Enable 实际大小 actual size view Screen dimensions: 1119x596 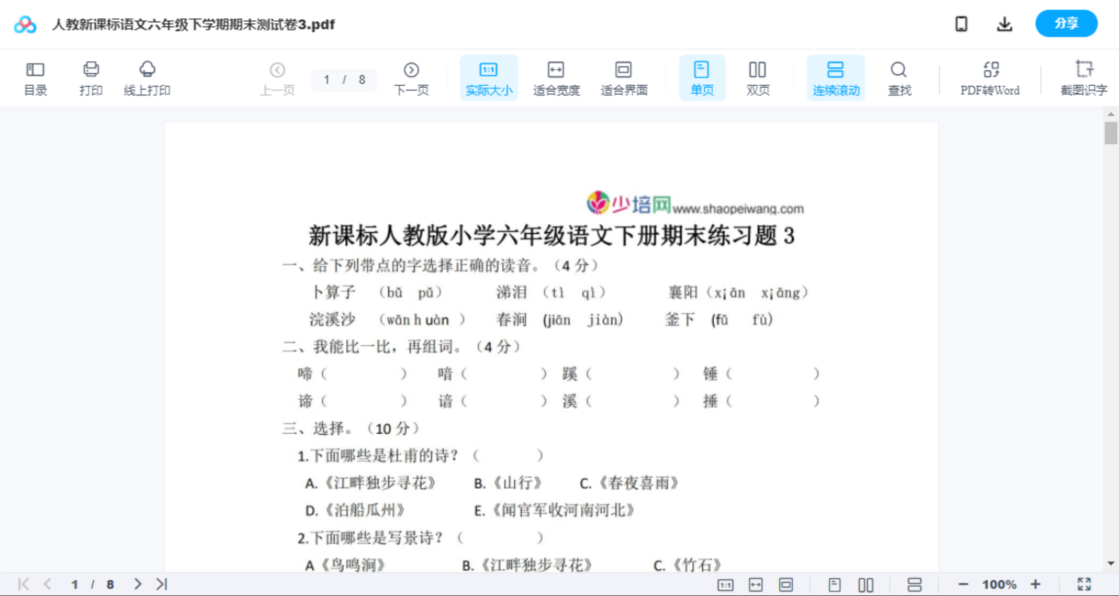(x=489, y=77)
